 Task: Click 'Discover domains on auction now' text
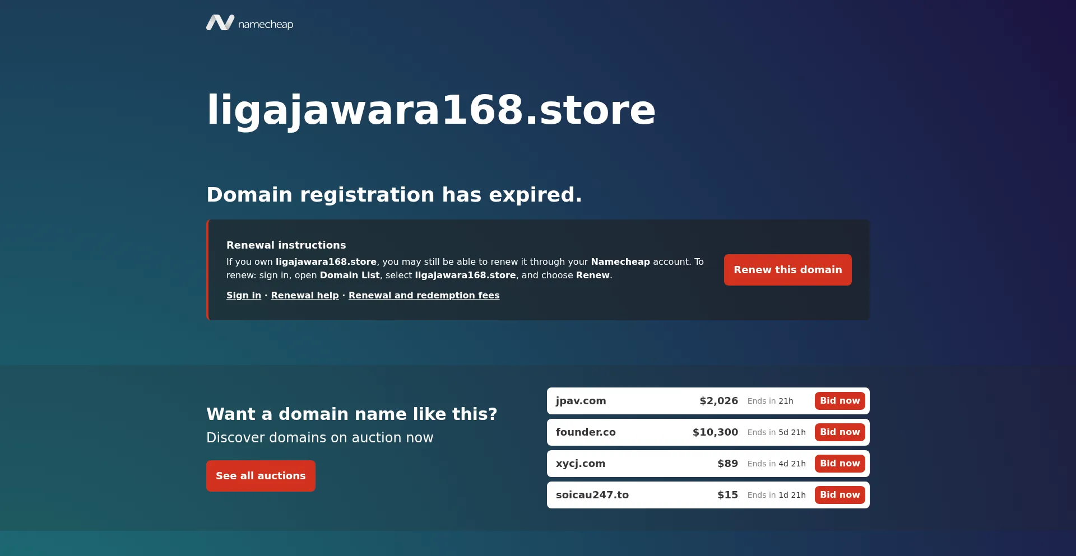pyautogui.click(x=319, y=438)
